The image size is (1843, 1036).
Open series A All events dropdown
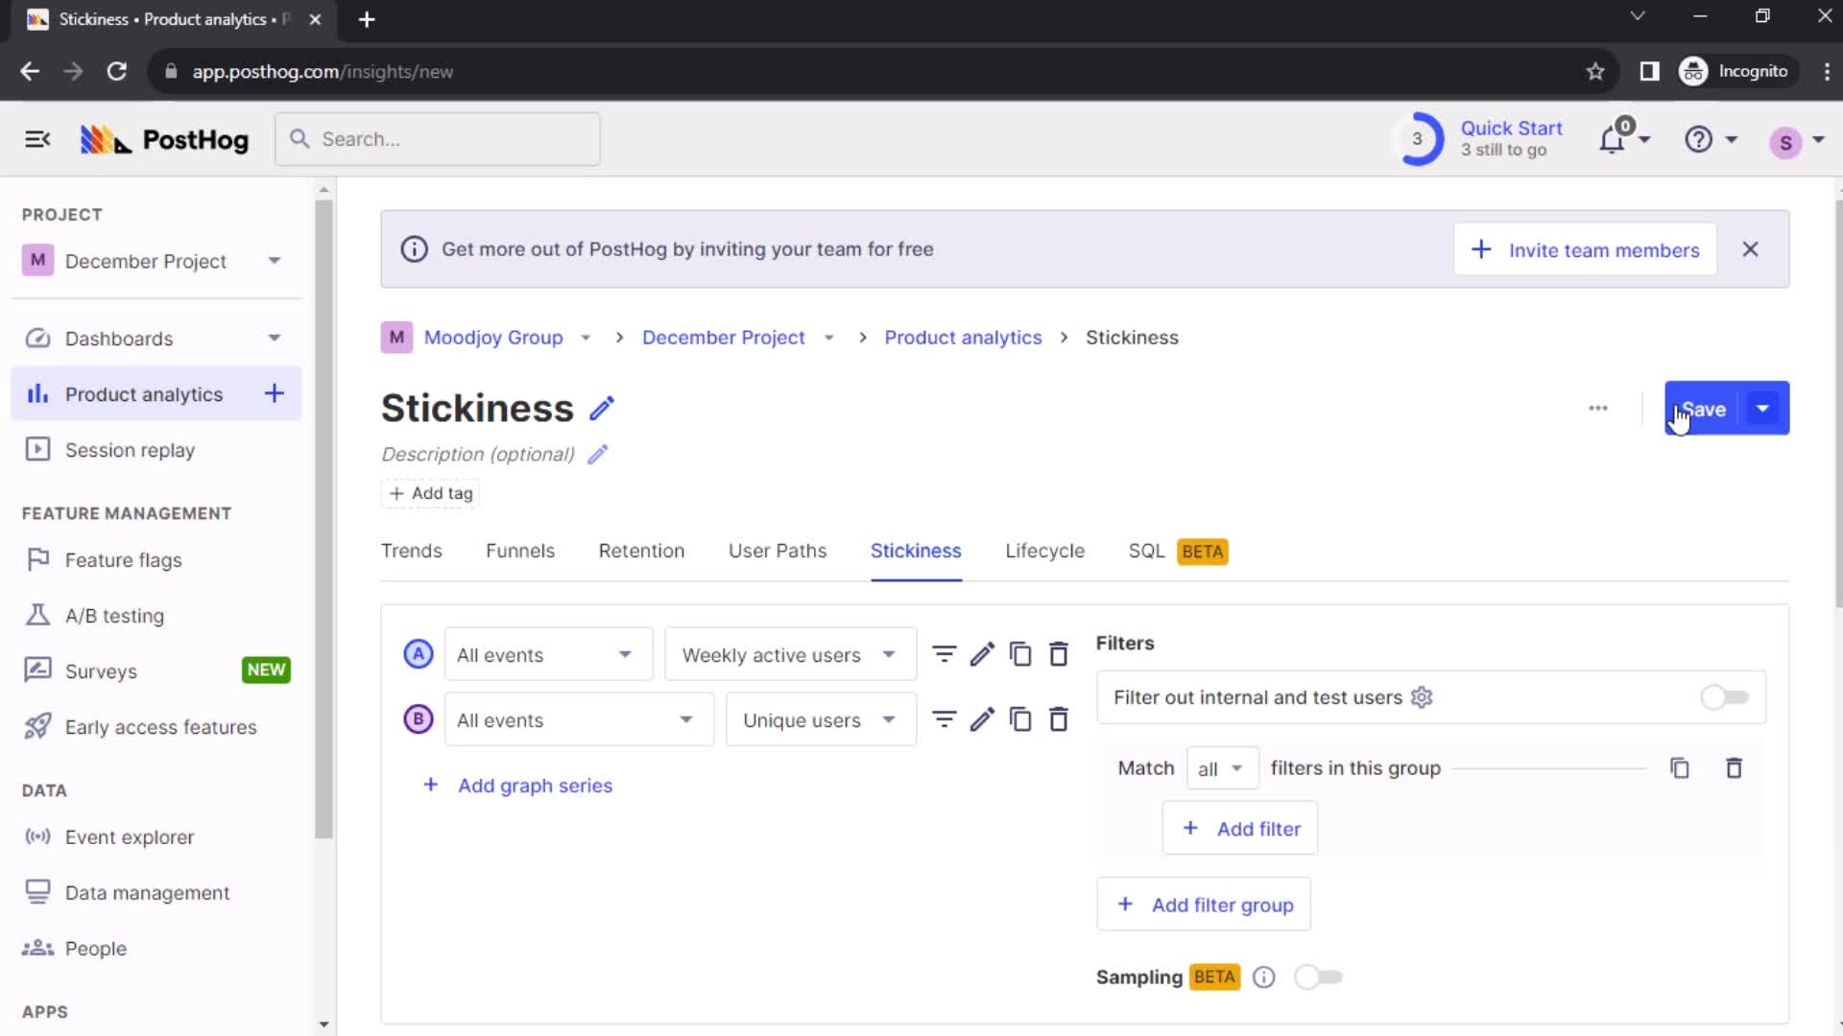(x=548, y=654)
